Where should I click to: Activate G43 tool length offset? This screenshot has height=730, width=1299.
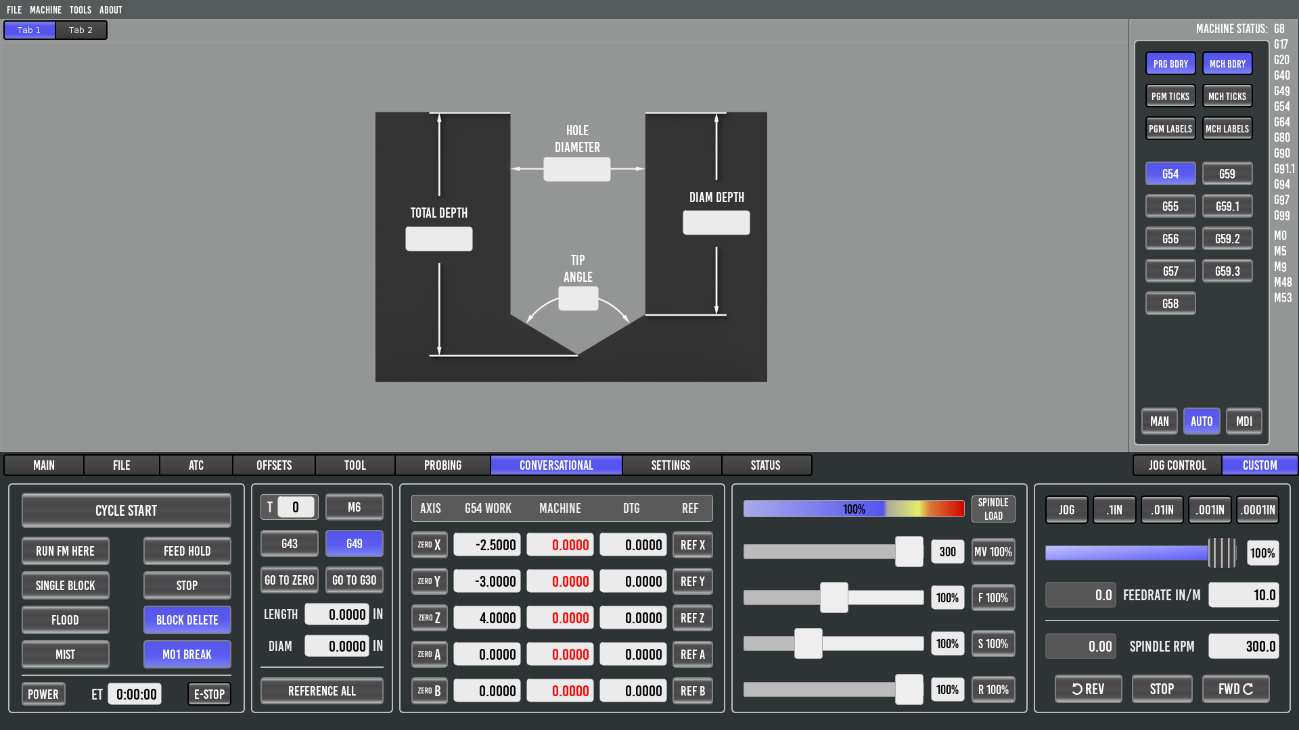click(290, 543)
